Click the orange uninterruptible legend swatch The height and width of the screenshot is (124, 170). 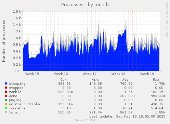(6, 104)
